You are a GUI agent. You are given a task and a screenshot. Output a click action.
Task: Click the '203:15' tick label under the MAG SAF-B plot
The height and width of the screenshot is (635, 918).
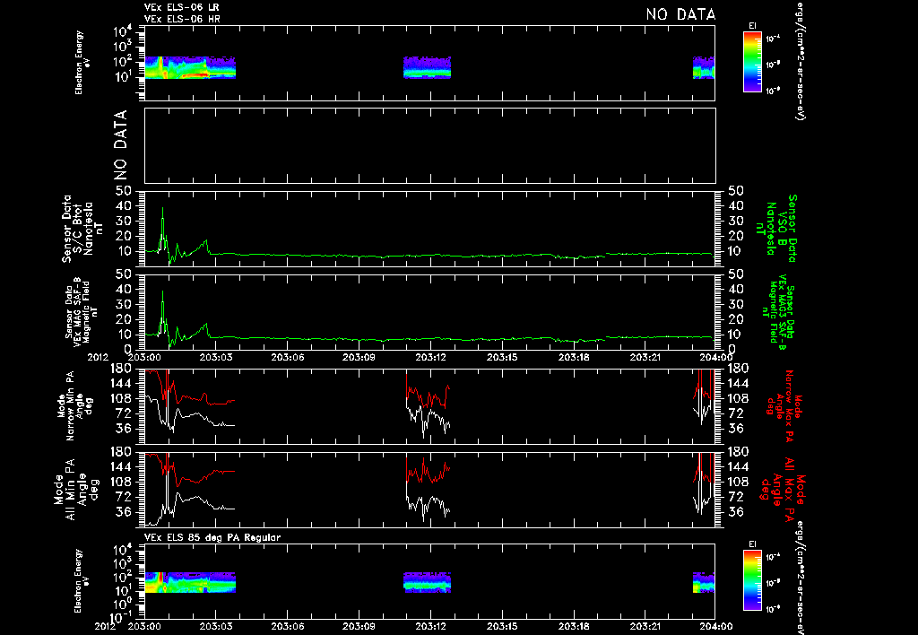[x=502, y=357]
